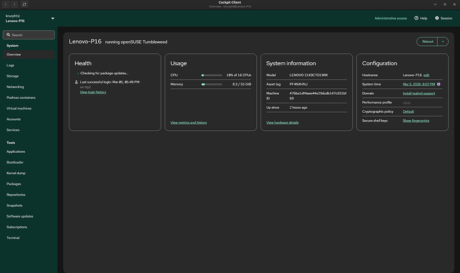Open Software updates page
Viewport: 460px width, 273px height.
(x=29, y=216)
